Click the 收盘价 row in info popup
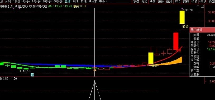Image resolution: width=215 pixels, height=100 pixels. point(202,53)
